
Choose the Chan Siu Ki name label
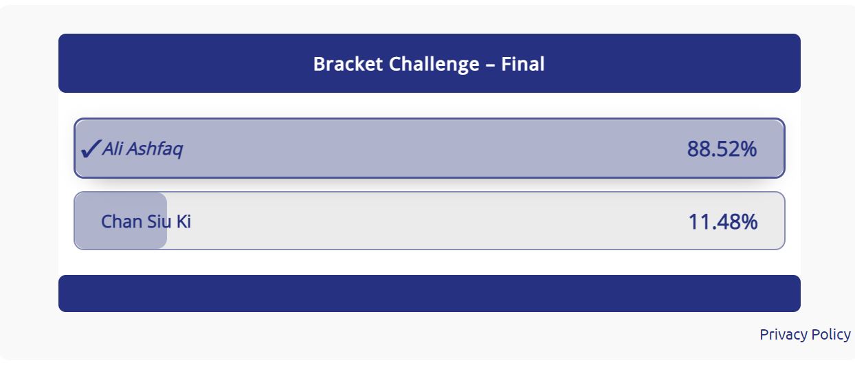tap(146, 221)
